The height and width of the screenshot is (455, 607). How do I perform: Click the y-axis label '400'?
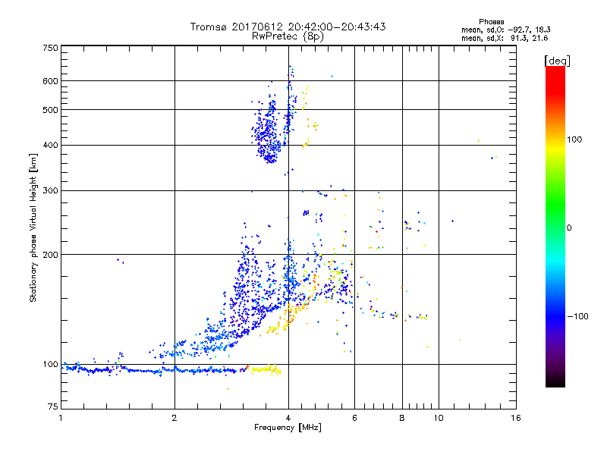[50, 146]
